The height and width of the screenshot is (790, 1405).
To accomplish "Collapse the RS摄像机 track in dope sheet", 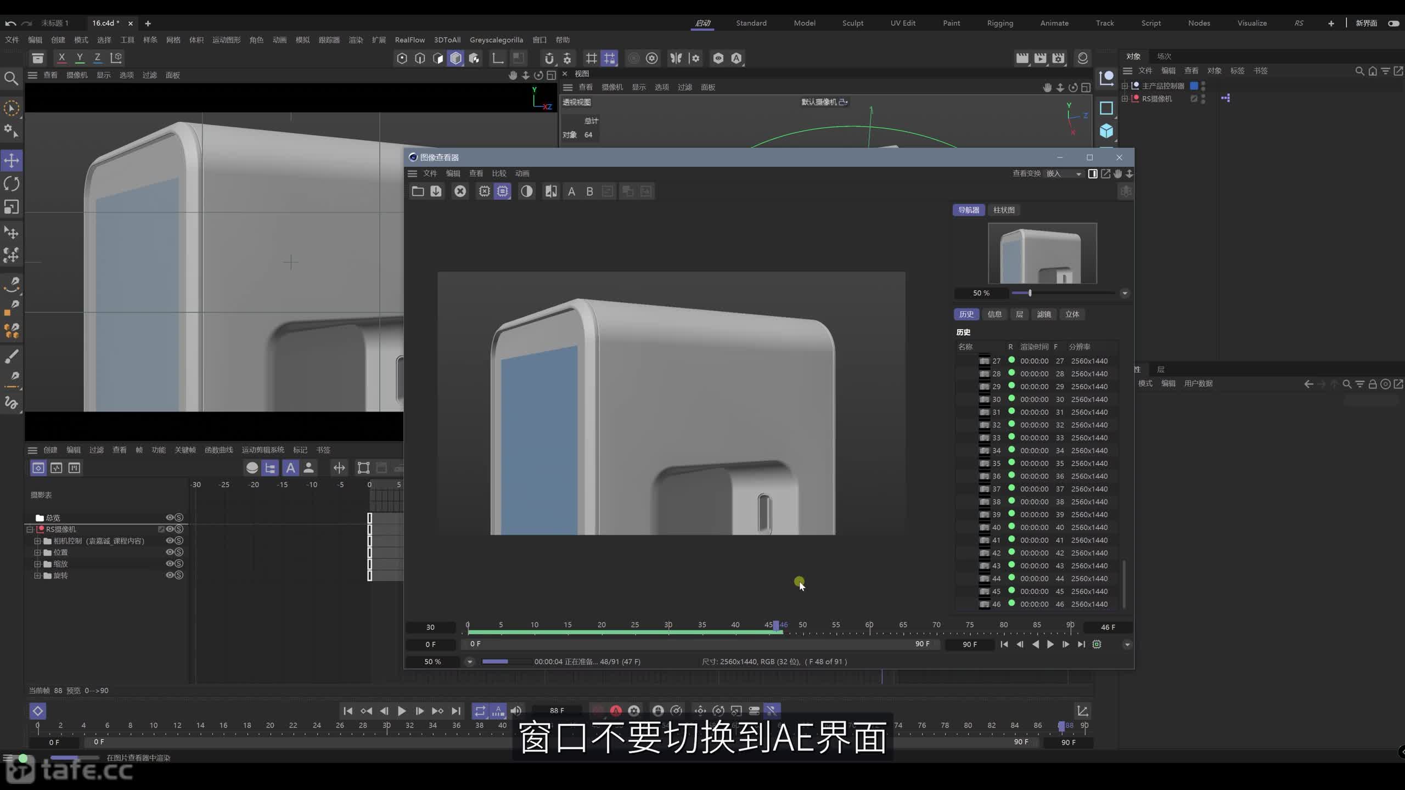I will (x=30, y=529).
